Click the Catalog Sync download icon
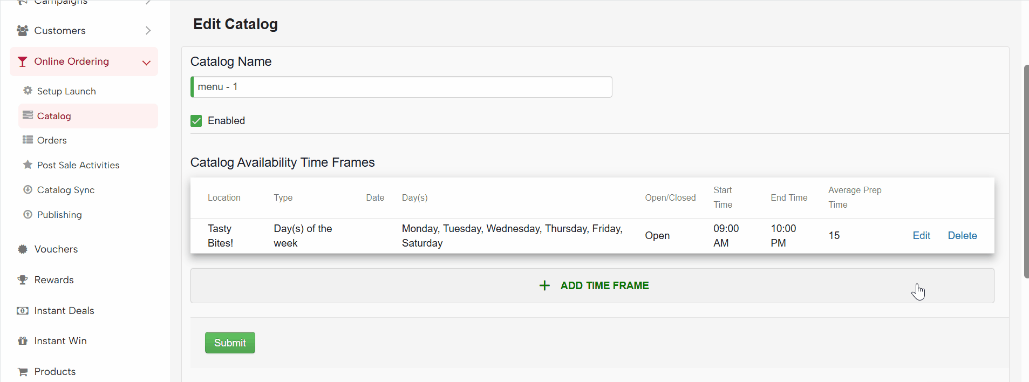Image resolution: width=1029 pixels, height=382 pixels. click(x=28, y=189)
